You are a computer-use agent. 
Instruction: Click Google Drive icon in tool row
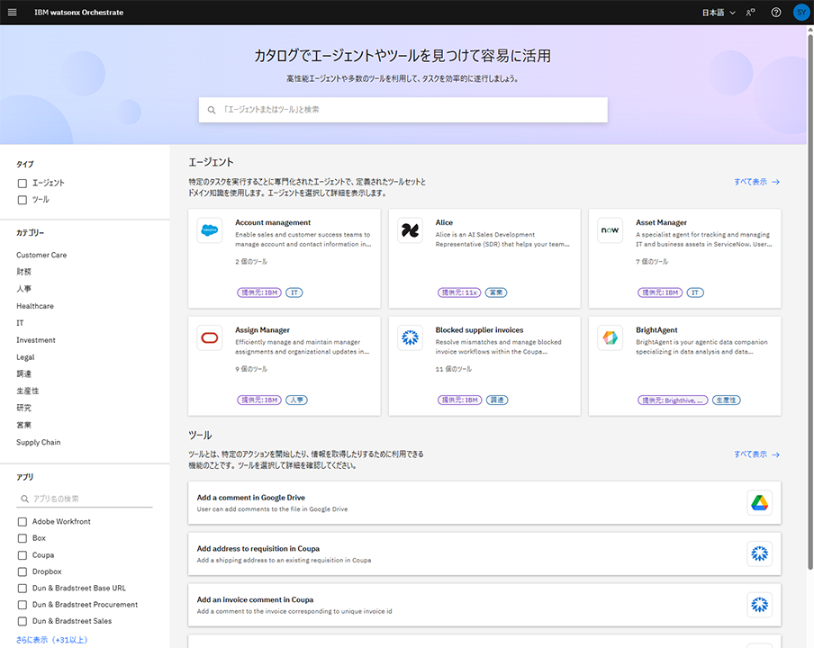click(759, 503)
